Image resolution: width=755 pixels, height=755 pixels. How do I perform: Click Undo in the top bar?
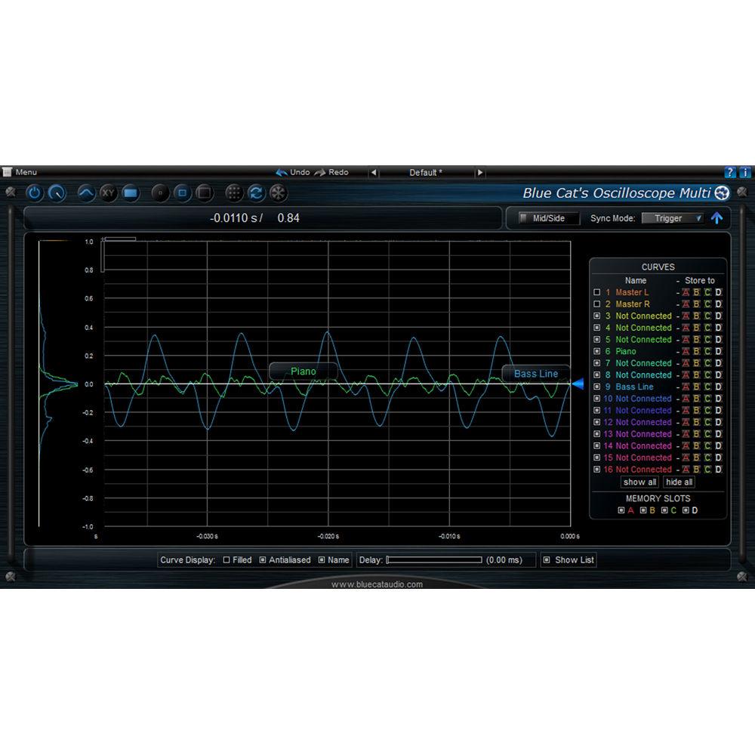(293, 172)
